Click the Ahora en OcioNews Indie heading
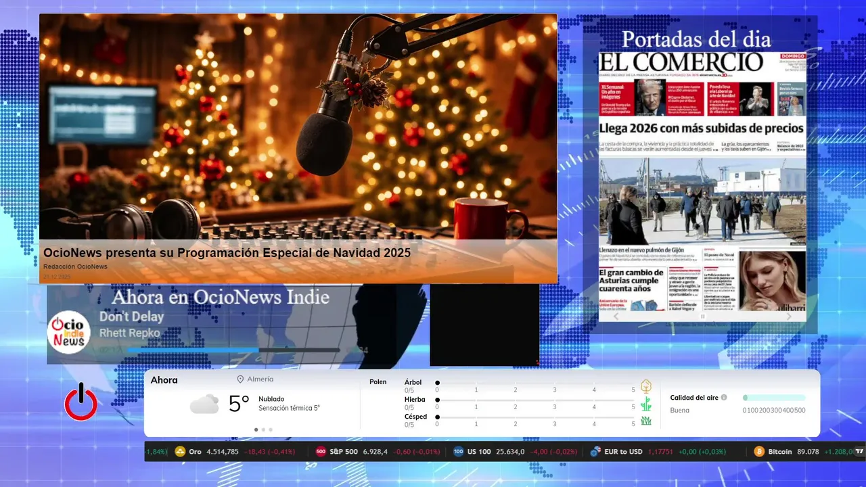866x487 pixels. pyautogui.click(x=221, y=297)
